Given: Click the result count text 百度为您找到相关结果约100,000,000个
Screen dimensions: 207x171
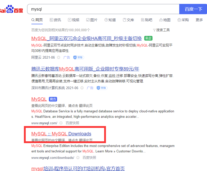Looking at the screenshot, I should click(61, 30).
